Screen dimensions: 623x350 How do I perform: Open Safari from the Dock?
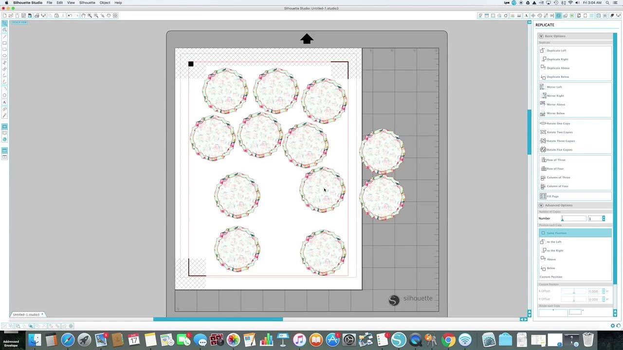pyautogui.click(x=68, y=340)
